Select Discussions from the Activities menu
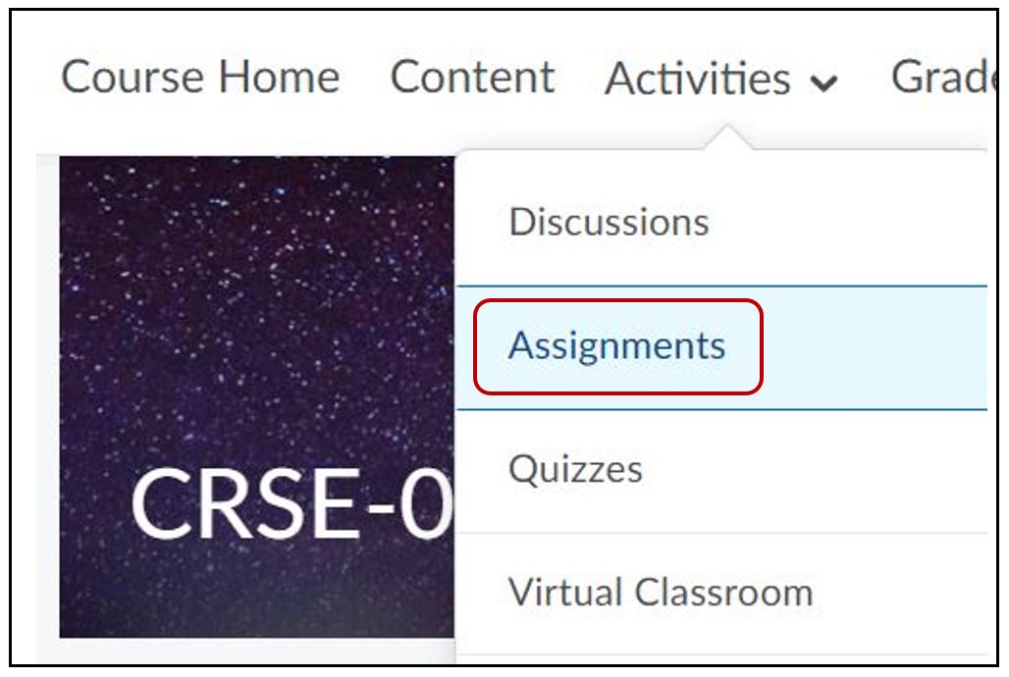 coord(609,222)
